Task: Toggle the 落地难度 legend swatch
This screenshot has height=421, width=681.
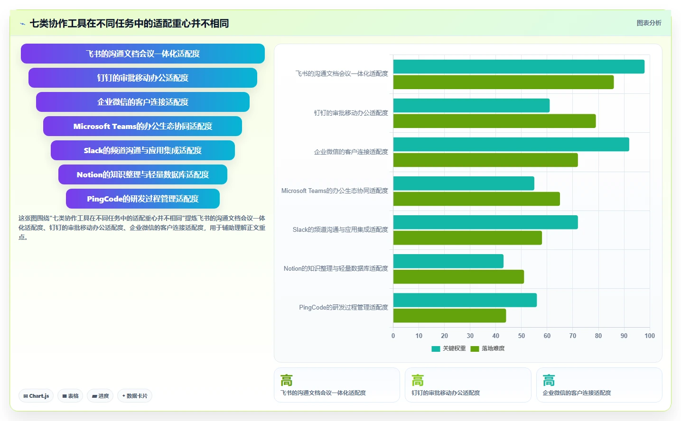Action: coord(475,348)
